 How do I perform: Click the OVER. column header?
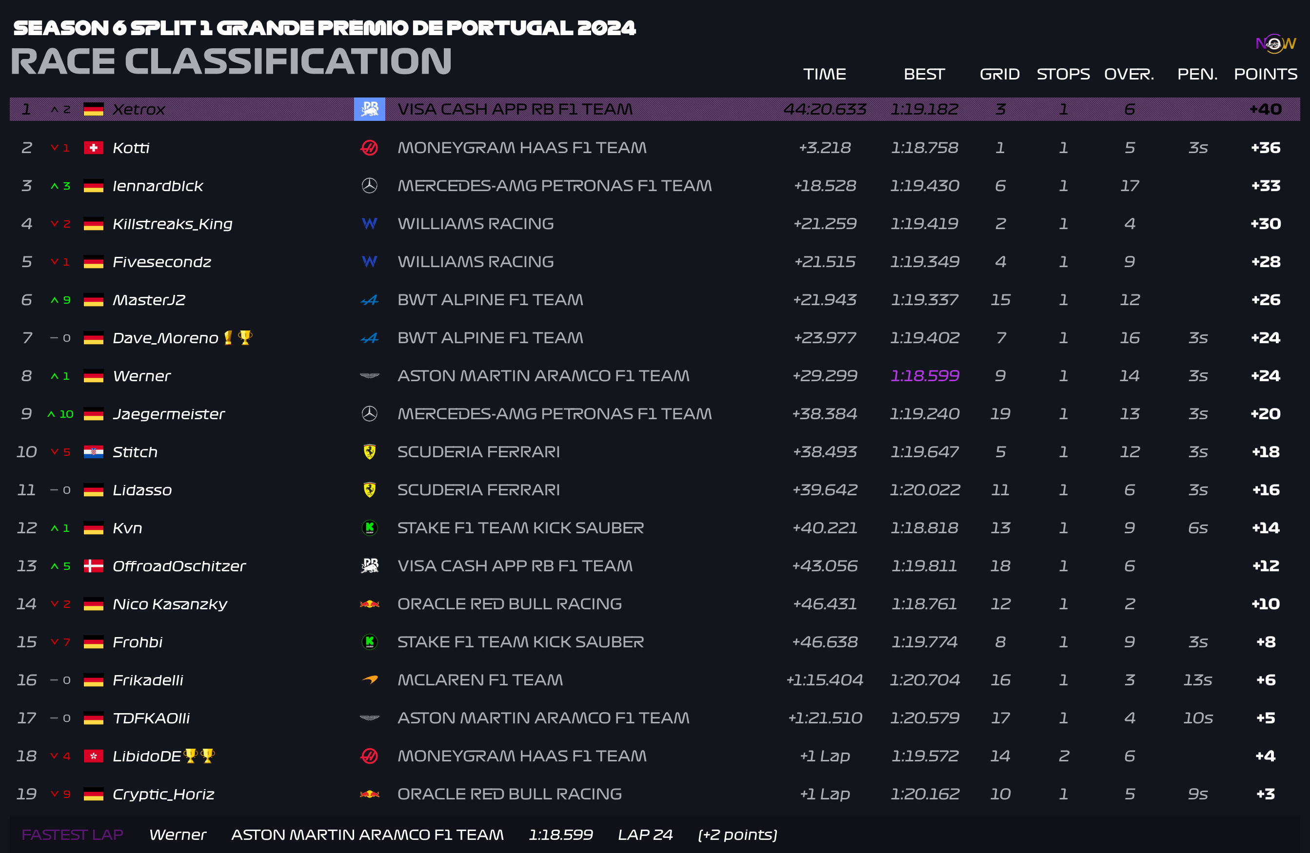pos(1129,74)
